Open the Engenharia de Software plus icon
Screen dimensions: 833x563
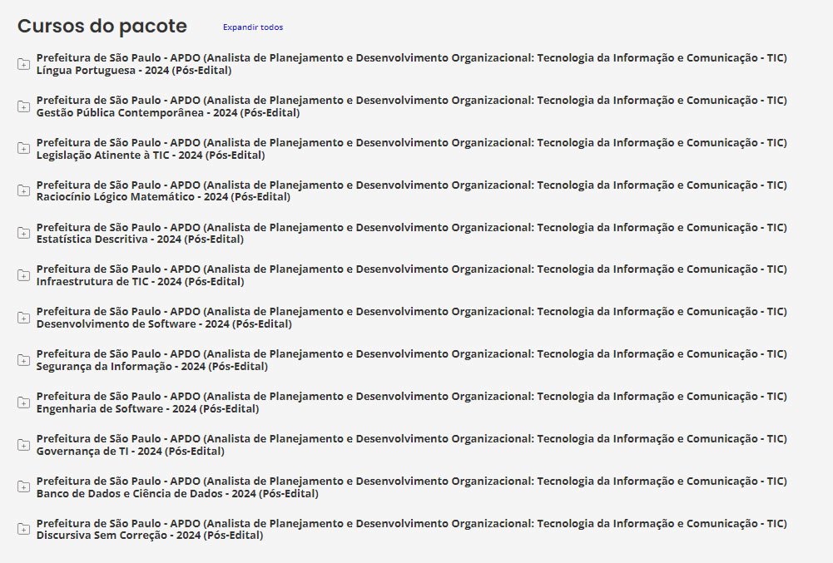[x=23, y=403]
